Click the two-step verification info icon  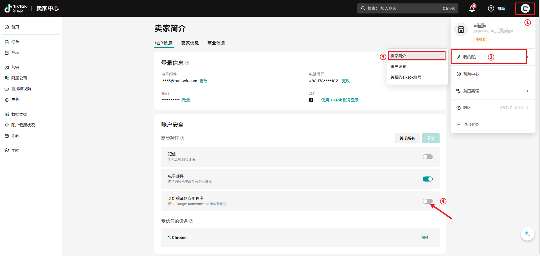point(182,138)
